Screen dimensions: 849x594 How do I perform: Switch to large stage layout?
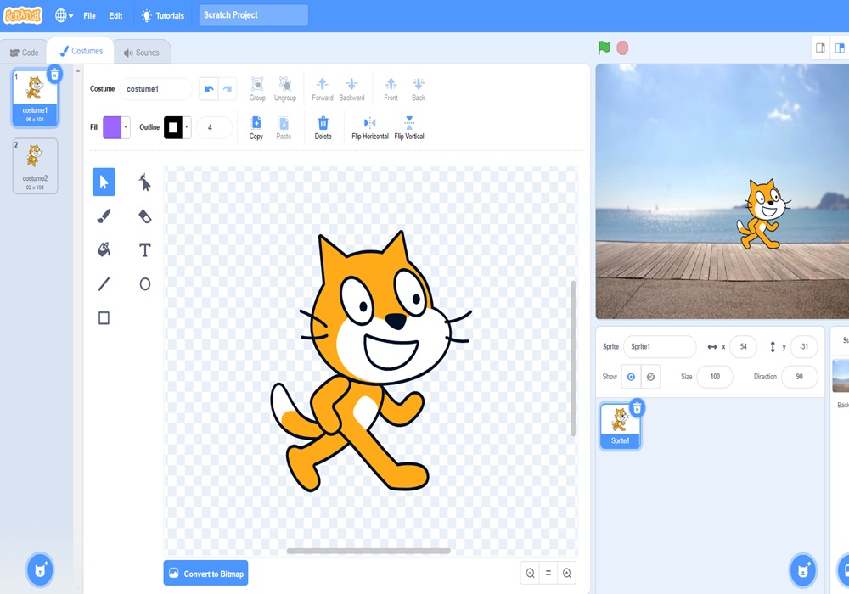coord(840,48)
